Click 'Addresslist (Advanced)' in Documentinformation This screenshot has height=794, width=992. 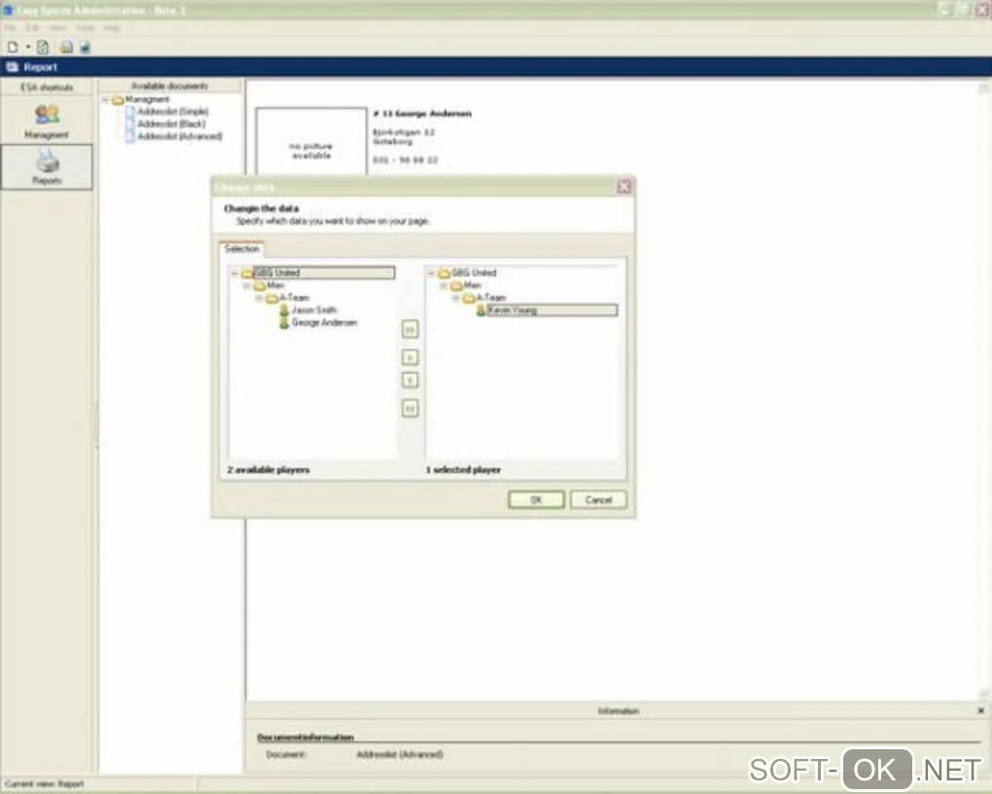(400, 754)
